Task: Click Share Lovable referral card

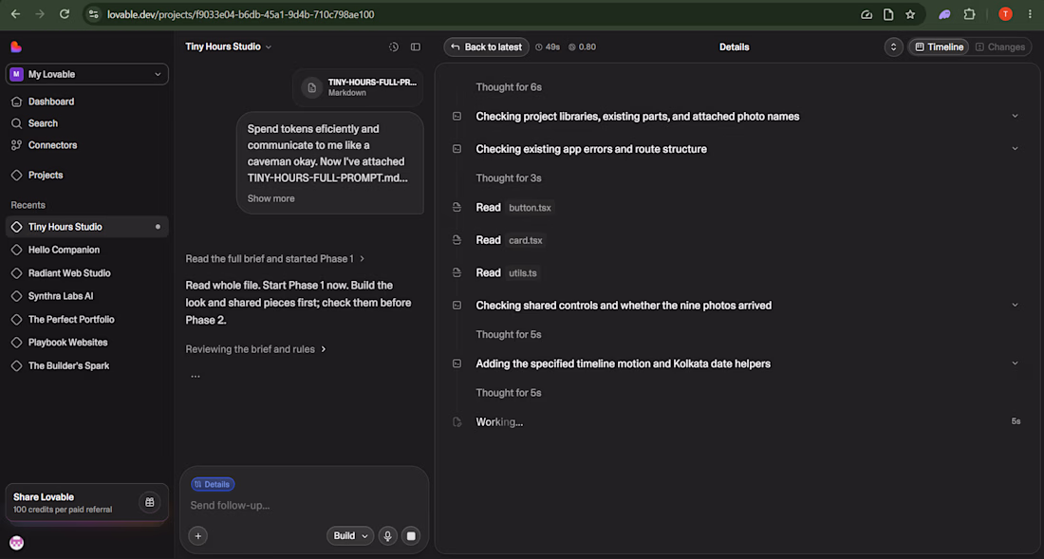Action: pos(87,503)
